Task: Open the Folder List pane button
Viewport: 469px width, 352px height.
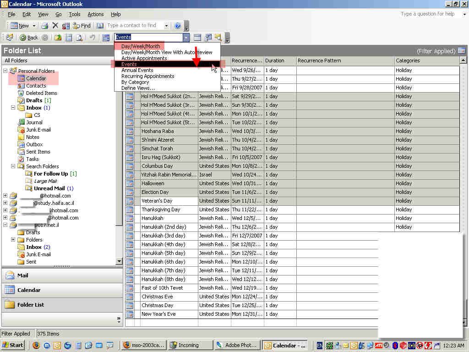Action: coord(62,305)
